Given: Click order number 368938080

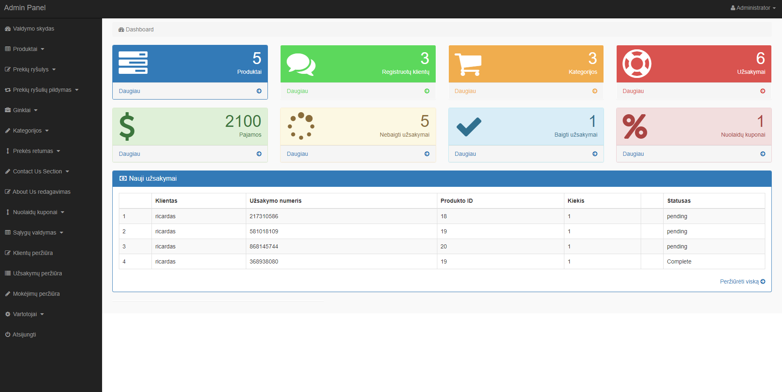Looking at the screenshot, I should pos(264,261).
